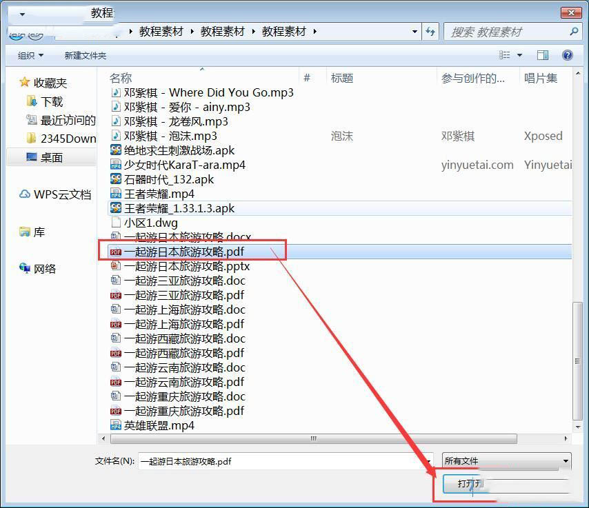Select 一起游上海旅游攻略.doc file icon
589x508 pixels.
116,309
